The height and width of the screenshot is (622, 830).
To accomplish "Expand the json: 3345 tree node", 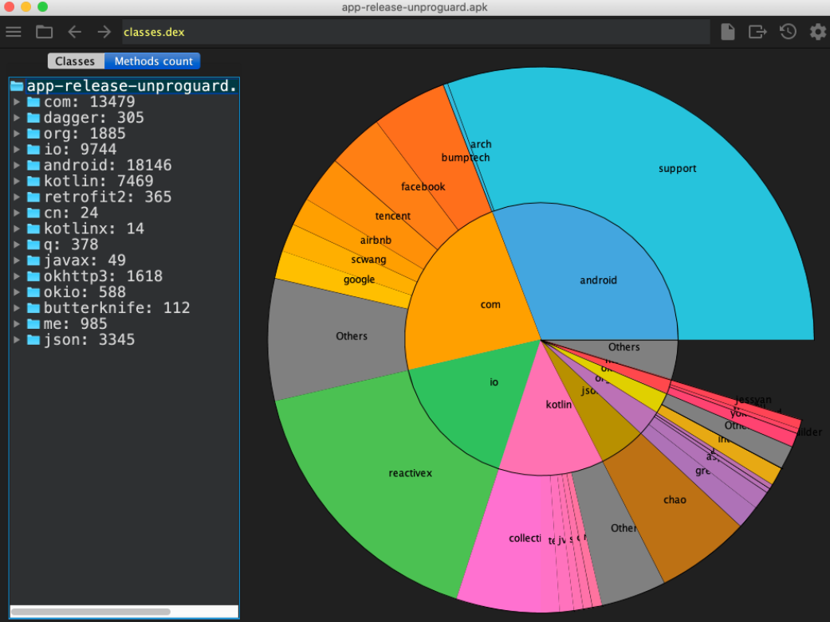I will tap(17, 339).
